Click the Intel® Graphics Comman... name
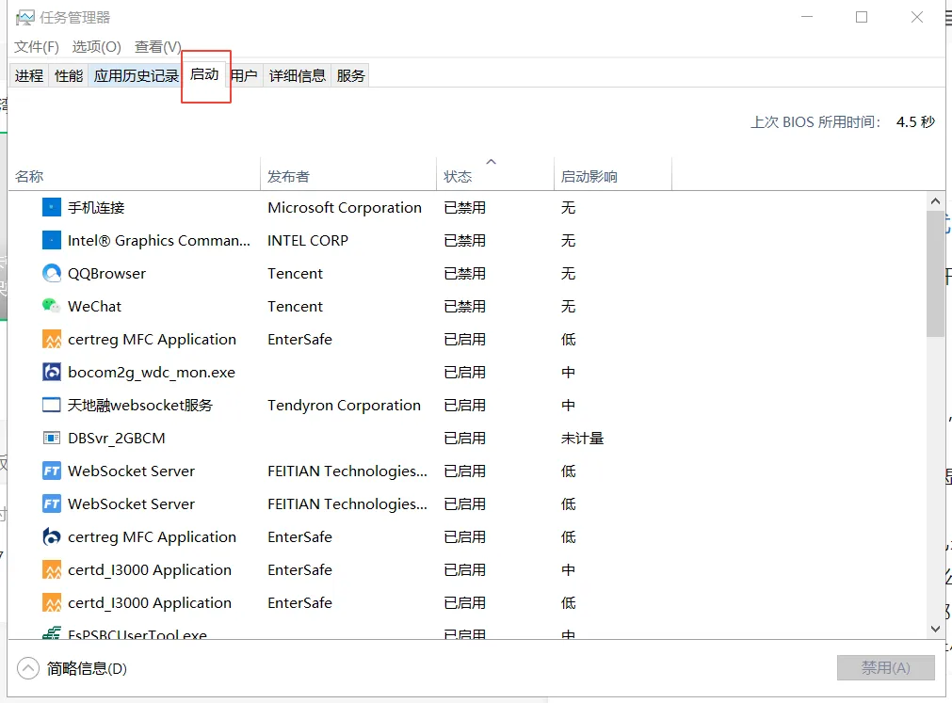 coord(158,241)
